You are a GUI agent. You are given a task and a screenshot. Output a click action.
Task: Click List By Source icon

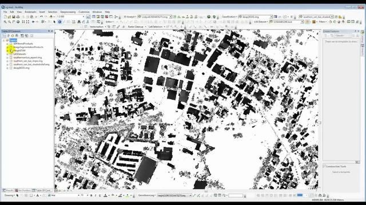pyautogui.click(x=8, y=35)
